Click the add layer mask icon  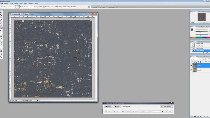click(x=198, y=117)
